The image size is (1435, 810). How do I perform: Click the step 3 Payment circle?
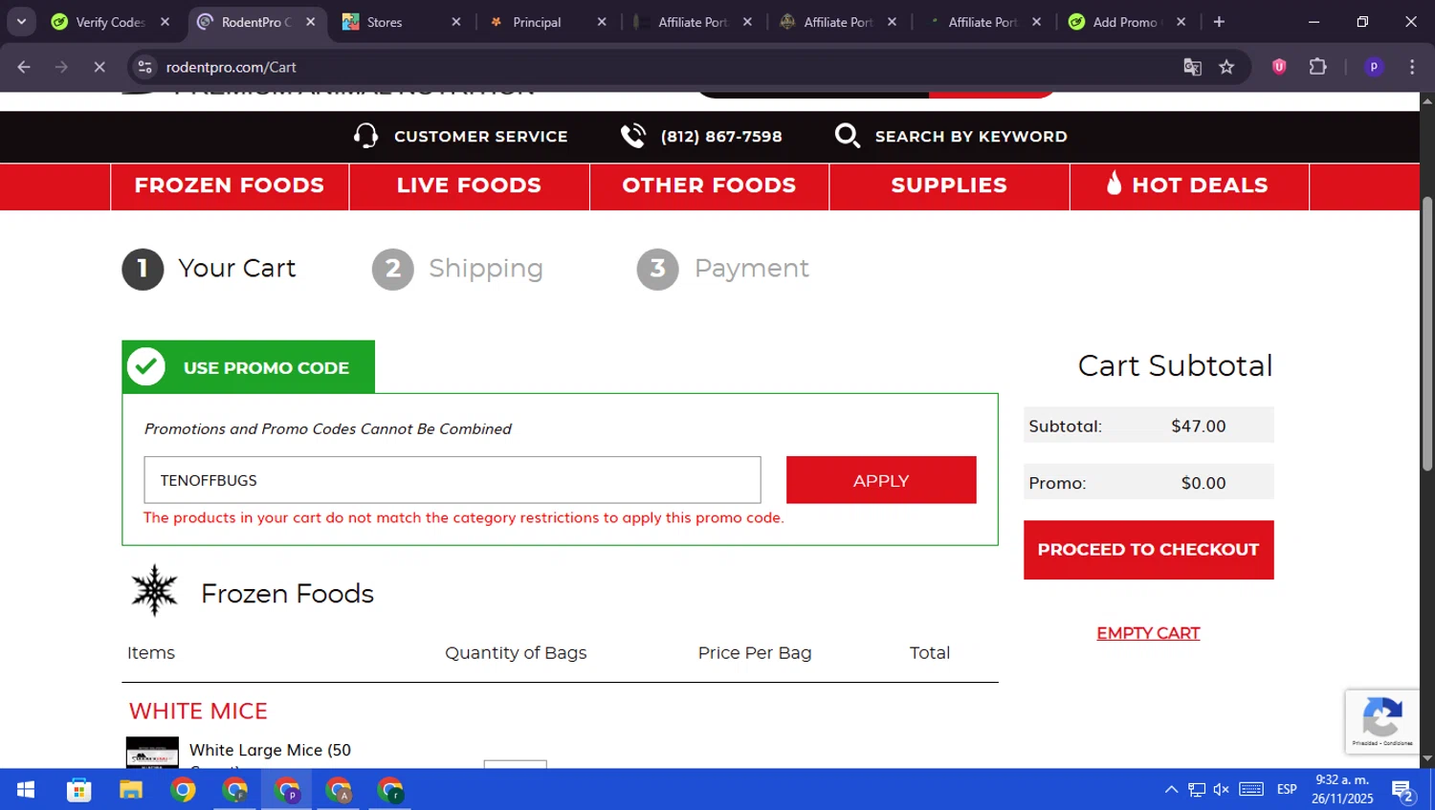657,269
